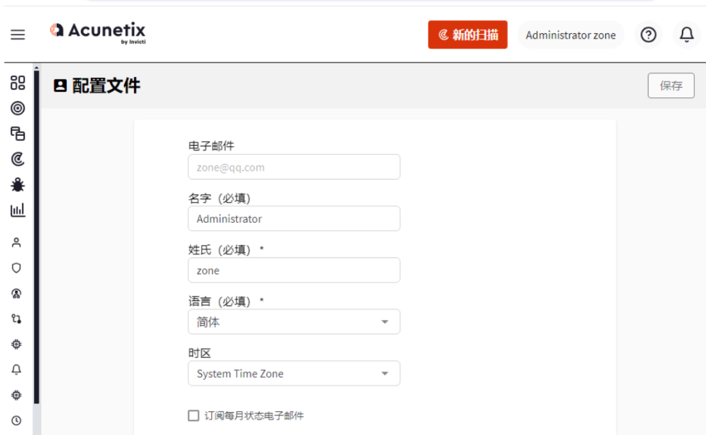Open the shield icon in sidebar
Viewport: 706px width, 435px height.
pyautogui.click(x=16, y=268)
